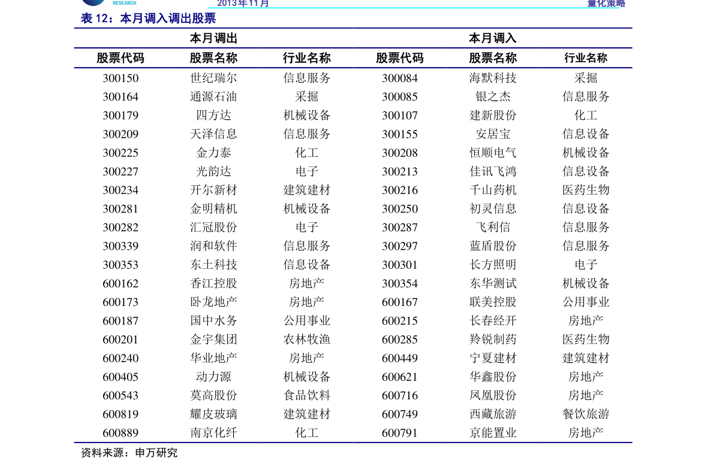Select stock name 京能置业
714x470 pixels.
(493, 432)
